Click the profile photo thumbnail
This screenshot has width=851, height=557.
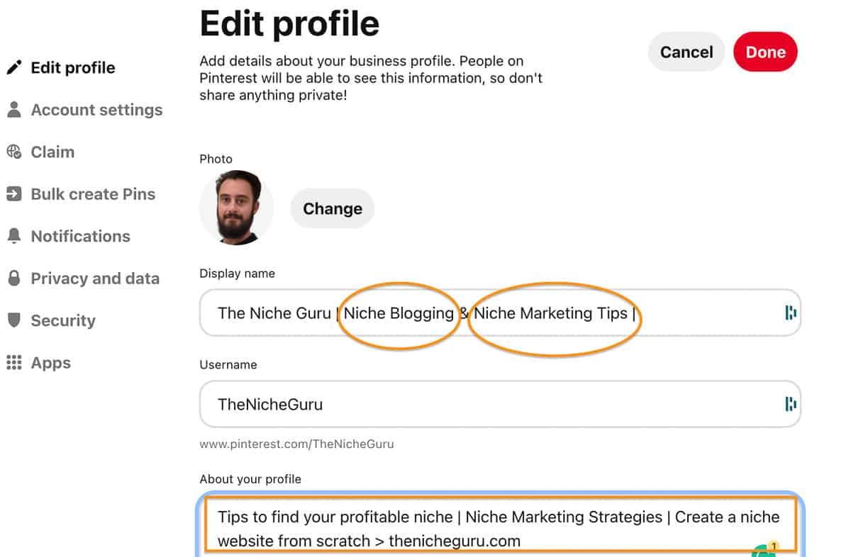coord(237,208)
